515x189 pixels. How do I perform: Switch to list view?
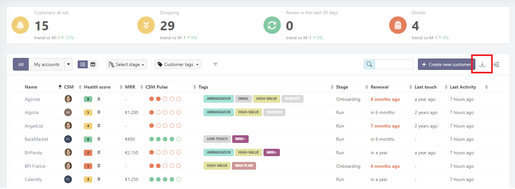click(83, 64)
